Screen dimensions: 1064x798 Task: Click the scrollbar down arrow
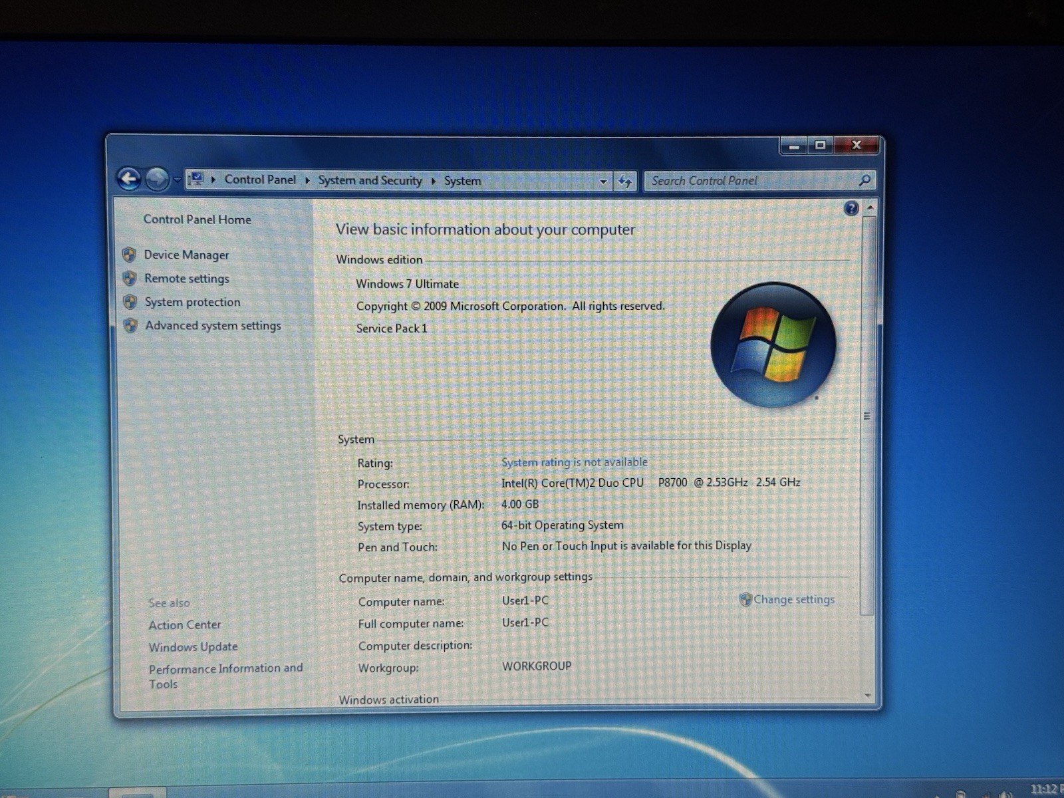pyautogui.click(x=868, y=696)
